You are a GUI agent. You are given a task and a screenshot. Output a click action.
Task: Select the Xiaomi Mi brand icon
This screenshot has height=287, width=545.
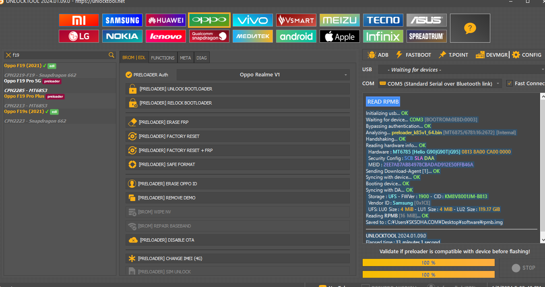(x=79, y=20)
